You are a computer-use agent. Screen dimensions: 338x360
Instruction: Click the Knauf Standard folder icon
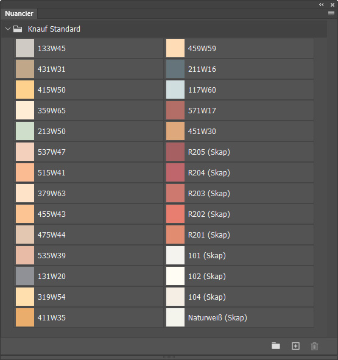pyautogui.click(x=18, y=29)
